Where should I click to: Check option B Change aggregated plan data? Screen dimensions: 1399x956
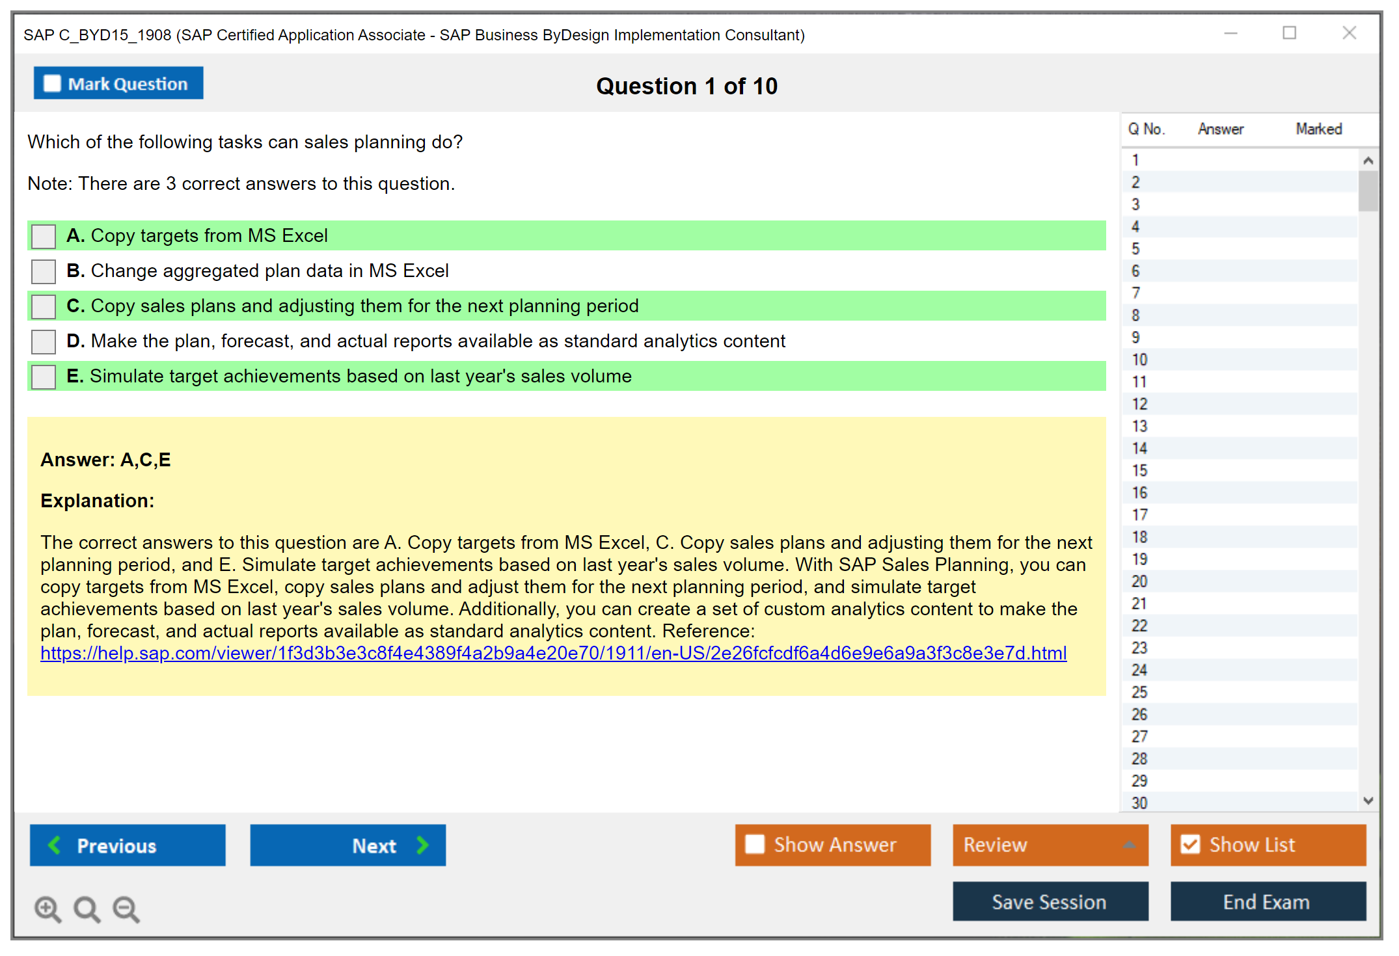[44, 271]
